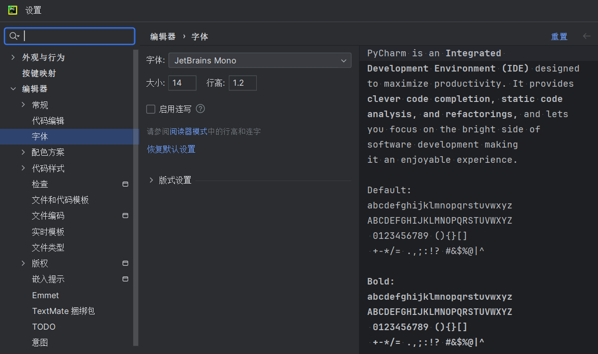
Task: Click the project-level icon beside 文件编码
Action: (125, 216)
